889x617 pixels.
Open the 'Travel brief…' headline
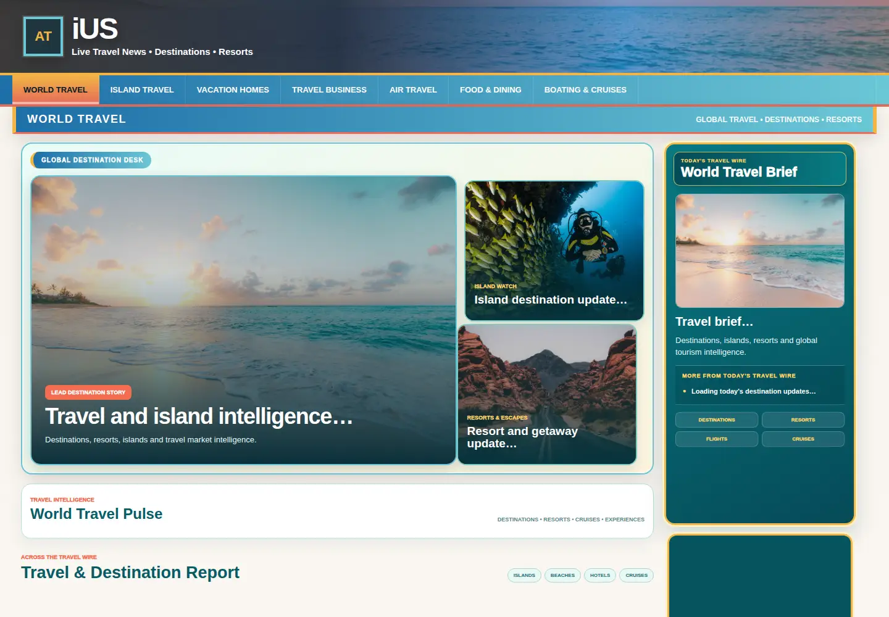click(x=714, y=321)
